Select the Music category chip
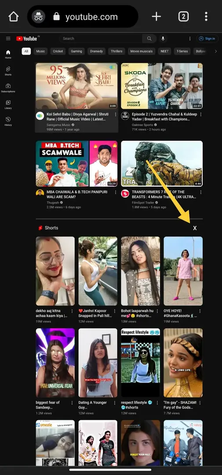This screenshot has height=475, width=222. 40,51
